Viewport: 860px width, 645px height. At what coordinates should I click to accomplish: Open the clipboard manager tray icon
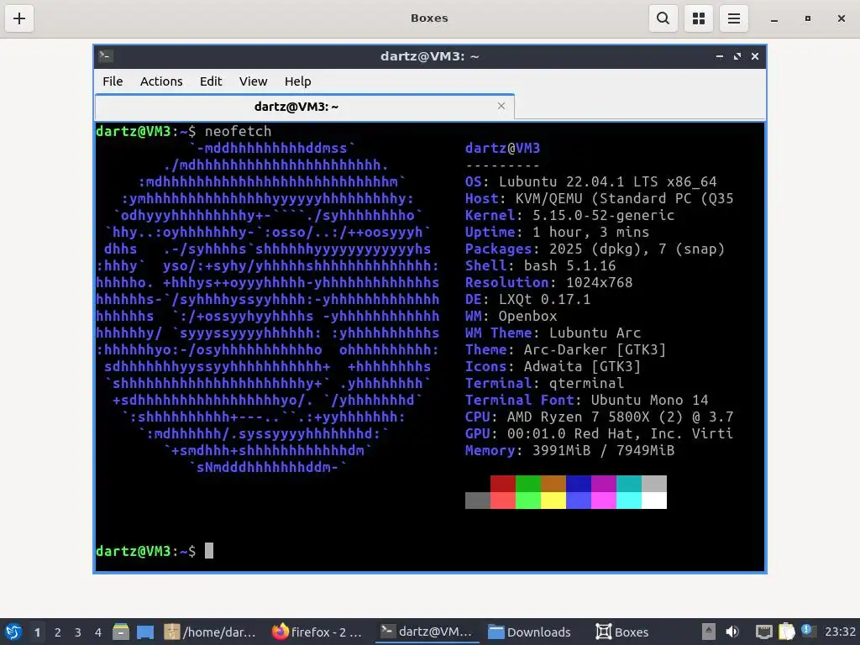click(x=786, y=632)
